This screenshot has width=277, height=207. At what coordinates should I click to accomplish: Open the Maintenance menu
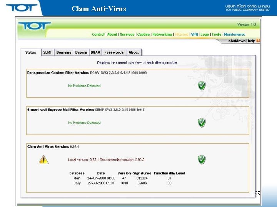pyautogui.click(x=234, y=34)
